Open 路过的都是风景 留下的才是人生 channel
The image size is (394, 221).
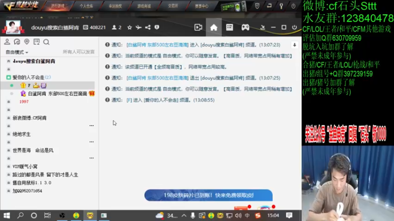(45, 175)
